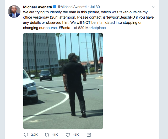The image size is (168, 139).
Task: Click the 3.0K replies count
Action: point(34,135)
